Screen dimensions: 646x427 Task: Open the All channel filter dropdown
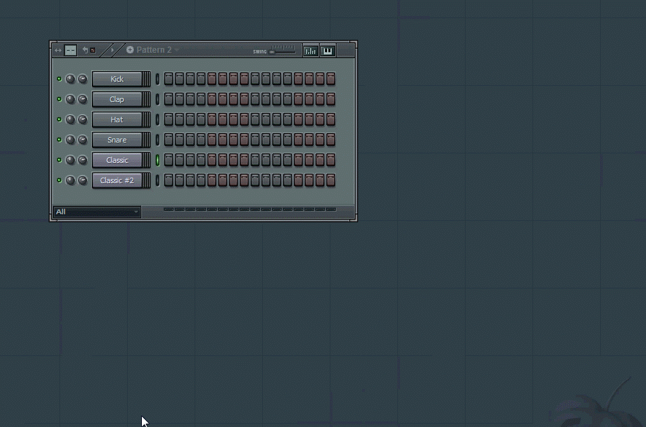pos(97,211)
